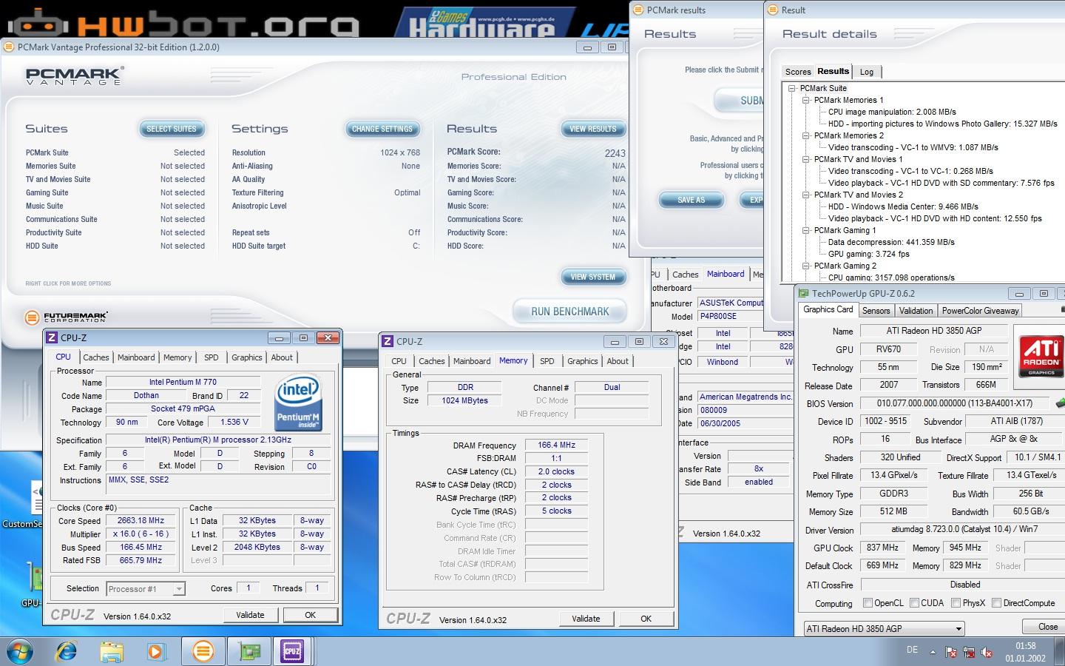Launch Internet Explorer from the taskbar

pyautogui.click(x=67, y=651)
